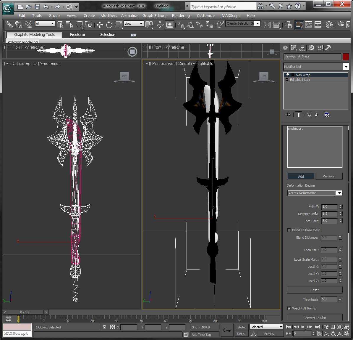The image size is (353, 340).
Task: Enable Blend To Base Mesh checkbox
Action: [x=289, y=230]
